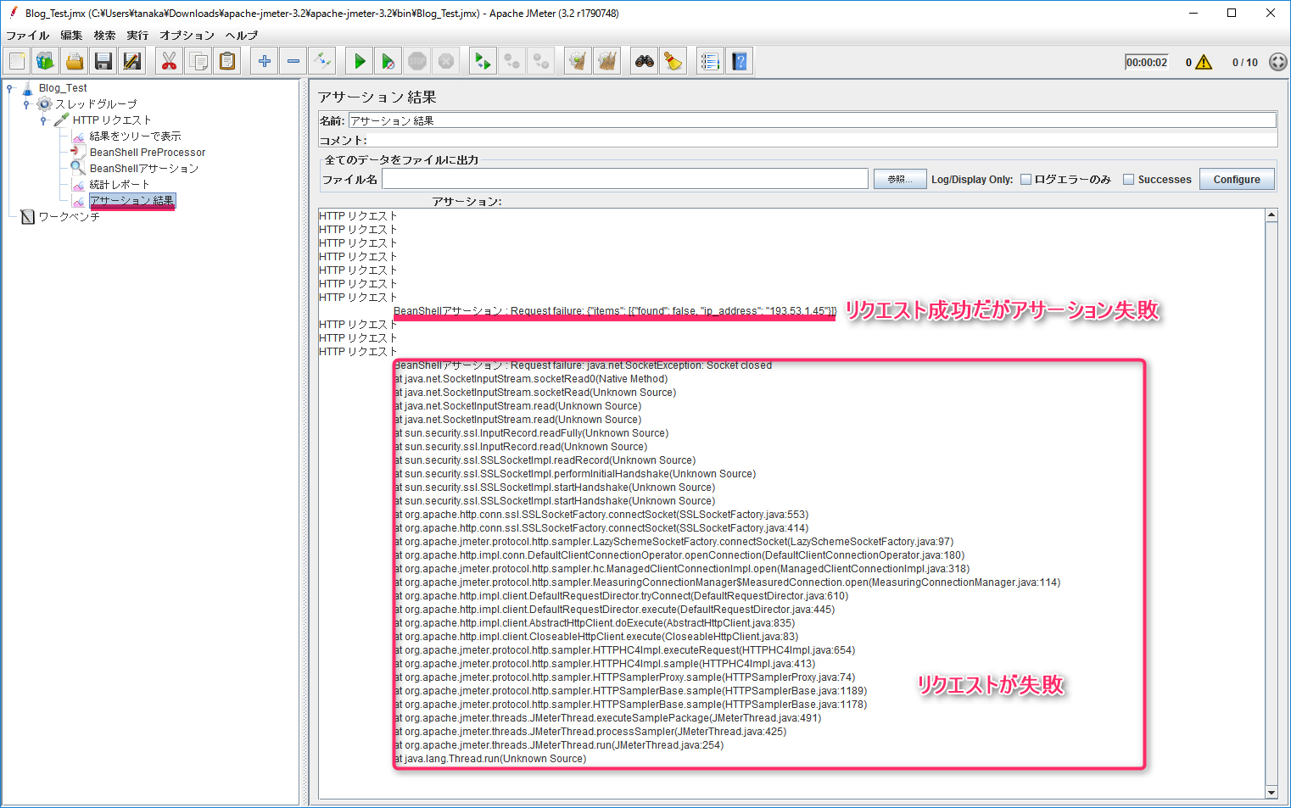The width and height of the screenshot is (1291, 808).
Task: Select 結果をツリーで表示 listener
Action: click(136, 137)
